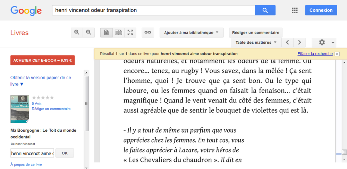Click the star rating
The height and width of the screenshot is (169, 347).
43,98
